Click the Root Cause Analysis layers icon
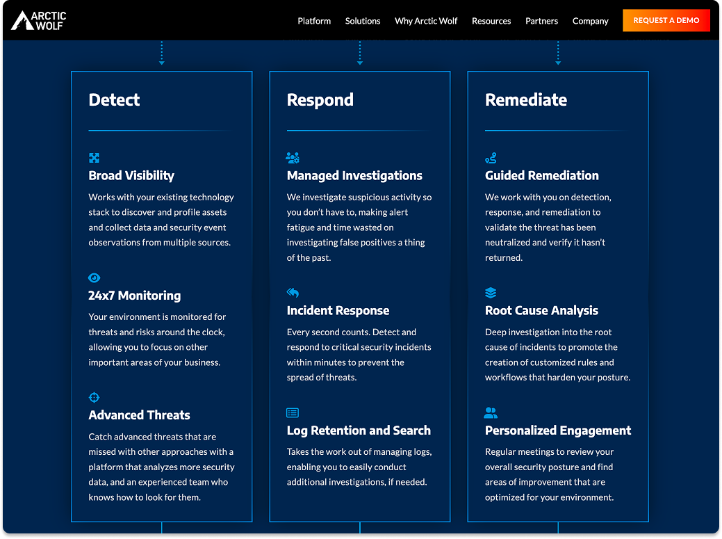The height and width of the screenshot is (539, 722). coord(491,293)
